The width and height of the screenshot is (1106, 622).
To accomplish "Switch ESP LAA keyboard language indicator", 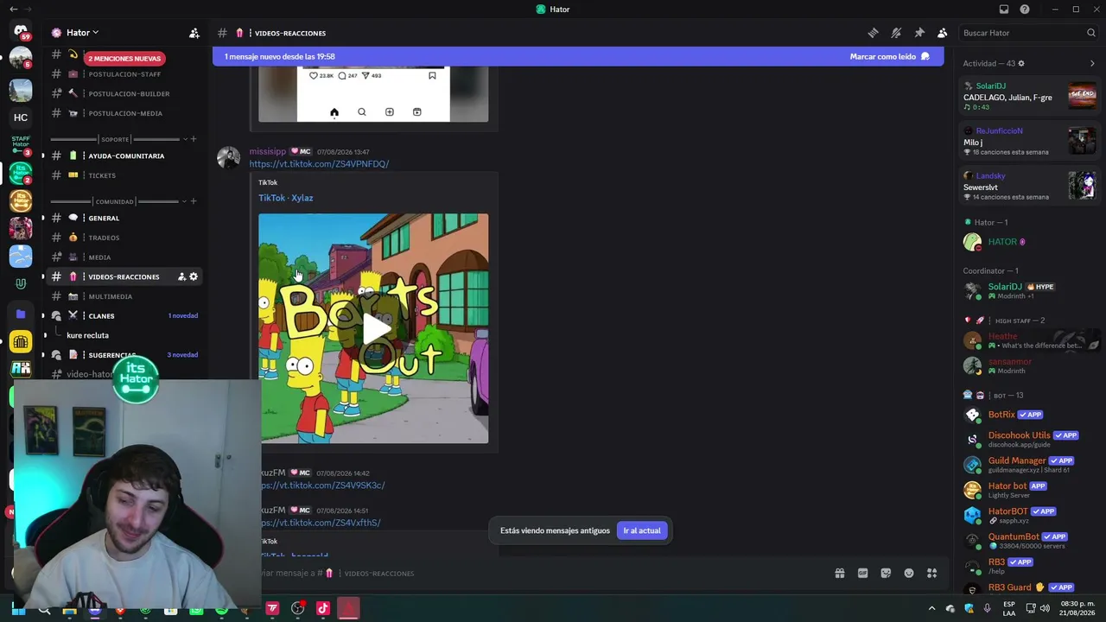I will point(1008,608).
